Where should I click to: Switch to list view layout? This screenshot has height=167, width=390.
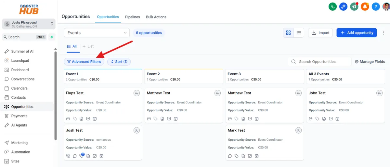coord(299,33)
